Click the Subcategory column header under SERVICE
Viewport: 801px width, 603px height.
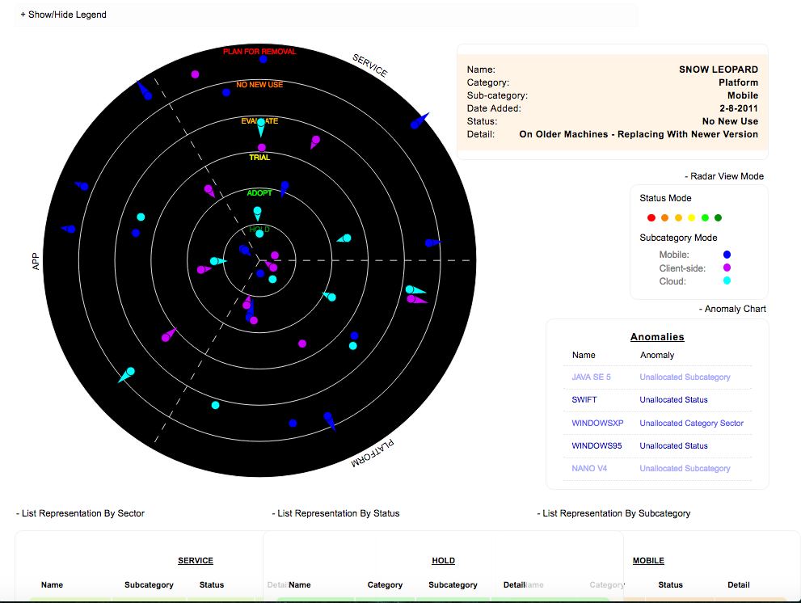[149, 585]
